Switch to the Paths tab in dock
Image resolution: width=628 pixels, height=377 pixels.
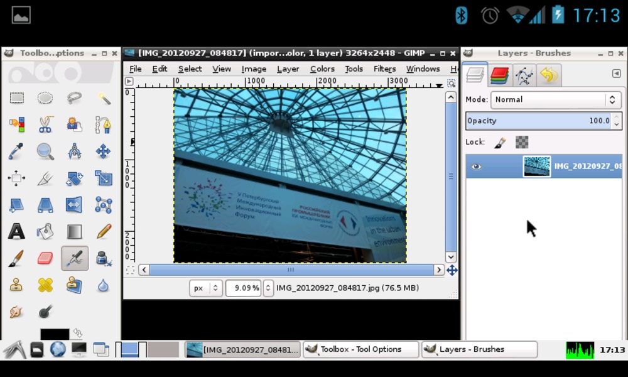524,75
